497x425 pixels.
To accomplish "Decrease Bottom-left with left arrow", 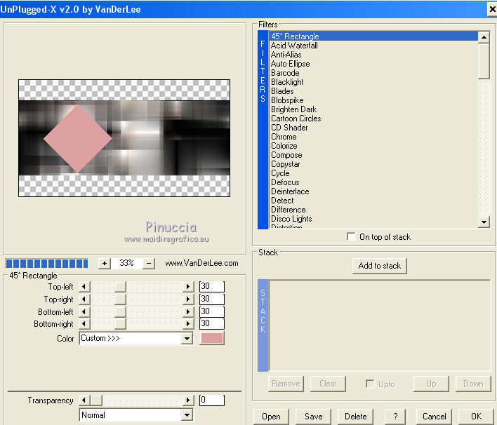I will pos(84,311).
